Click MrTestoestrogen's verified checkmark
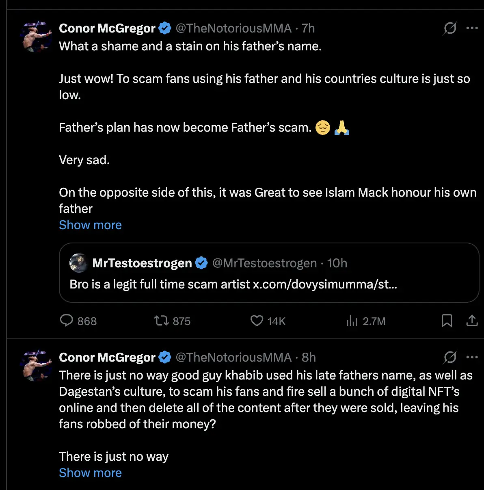484x490 pixels. click(201, 263)
